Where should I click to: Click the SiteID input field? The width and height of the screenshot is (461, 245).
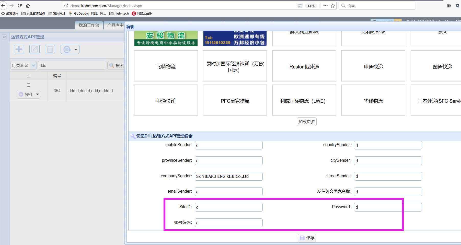[x=228, y=207]
